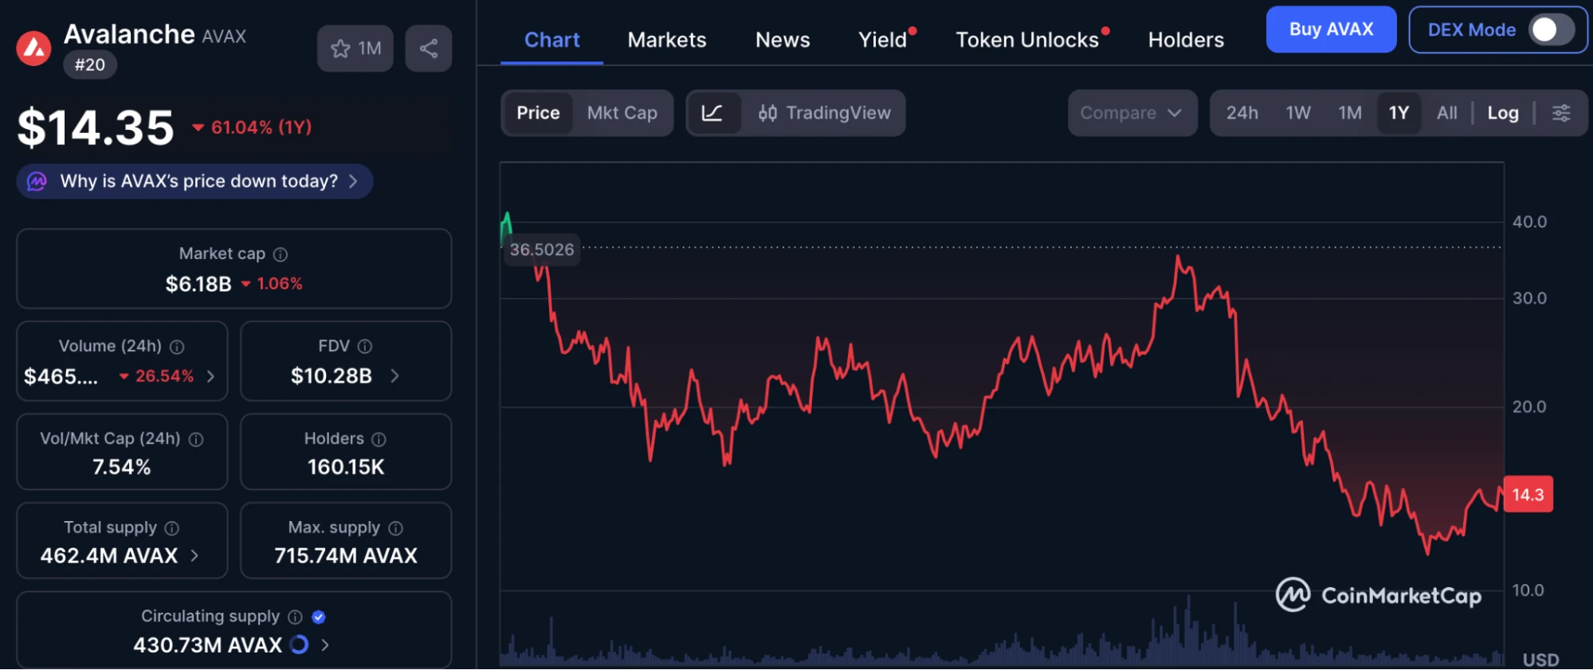Viewport: 1593px width, 670px height.
Task: Click the share icon button
Action: click(429, 49)
